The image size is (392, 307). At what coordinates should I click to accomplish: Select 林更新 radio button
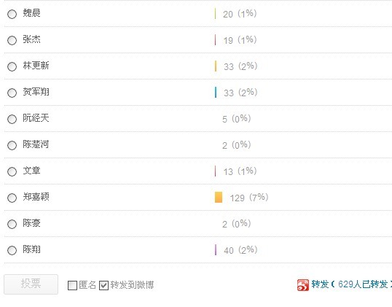[12, 66]
